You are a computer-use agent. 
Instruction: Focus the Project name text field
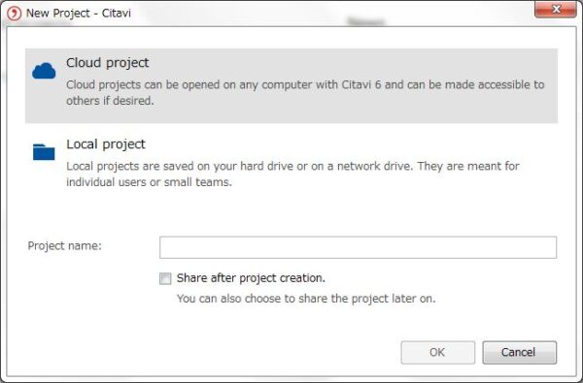point(358,247)
